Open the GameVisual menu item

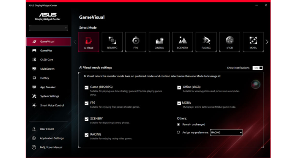[x=49, y=41]
